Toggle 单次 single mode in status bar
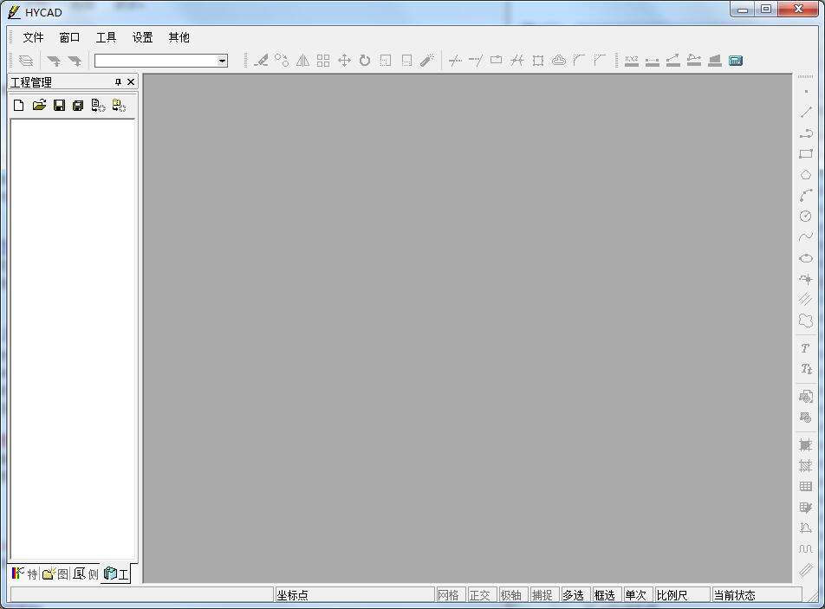The width and height of the screenshot is (825, 609). pos(636,595)
